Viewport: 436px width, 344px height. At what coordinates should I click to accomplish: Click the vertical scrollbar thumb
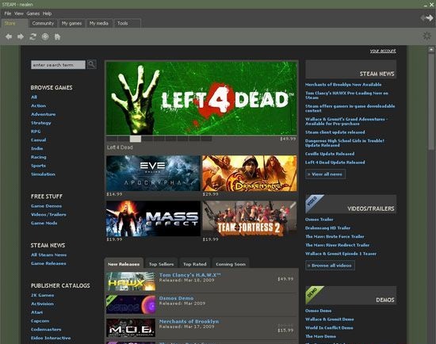pyautogui.click(x=431, y=101)
